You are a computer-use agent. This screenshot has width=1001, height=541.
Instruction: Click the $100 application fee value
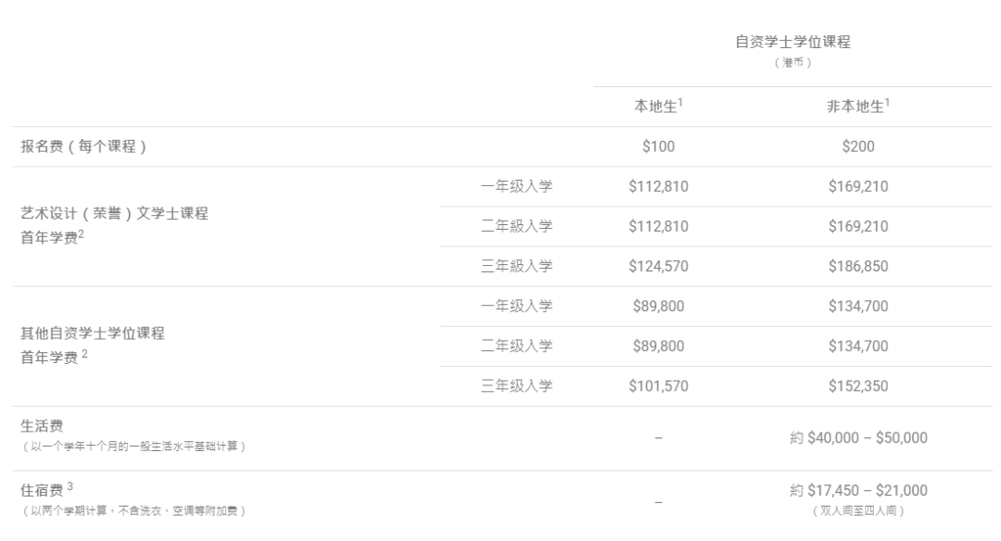point(657,146)
